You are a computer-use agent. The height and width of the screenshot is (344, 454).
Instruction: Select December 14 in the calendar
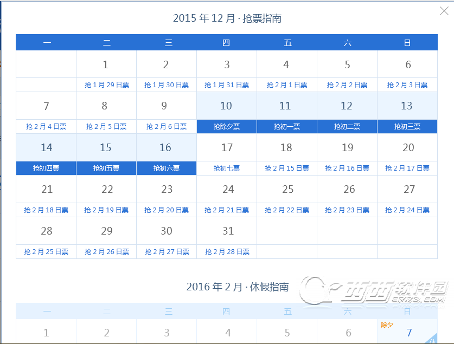(46, 147)
